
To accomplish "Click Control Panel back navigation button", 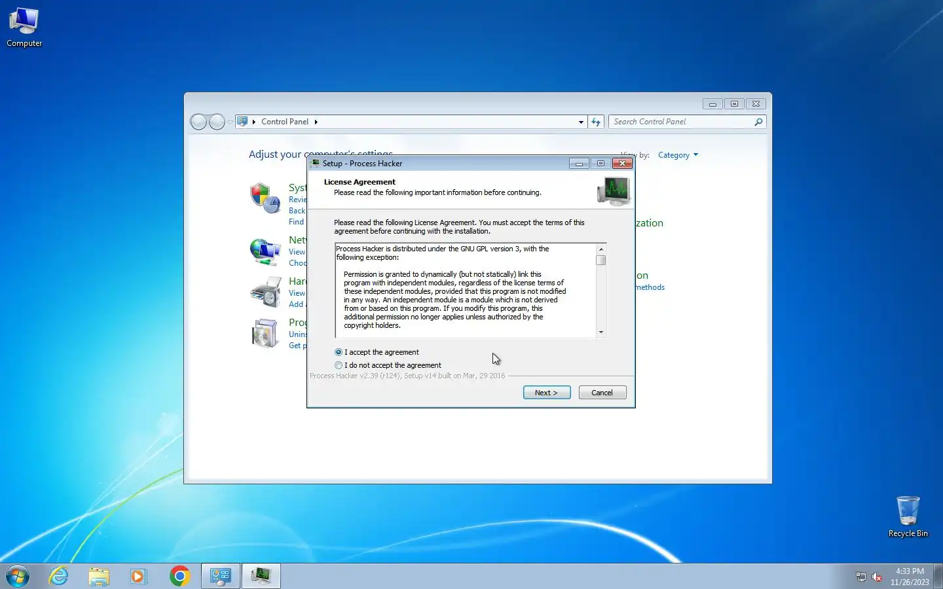I will [x=198, y=122].
